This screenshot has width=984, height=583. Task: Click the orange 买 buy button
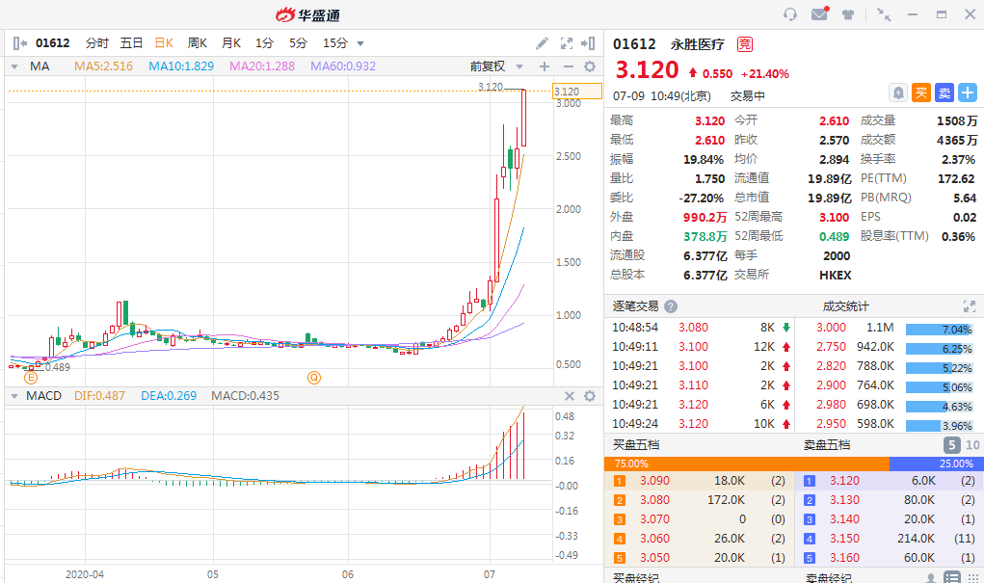[x=921, y=93]
